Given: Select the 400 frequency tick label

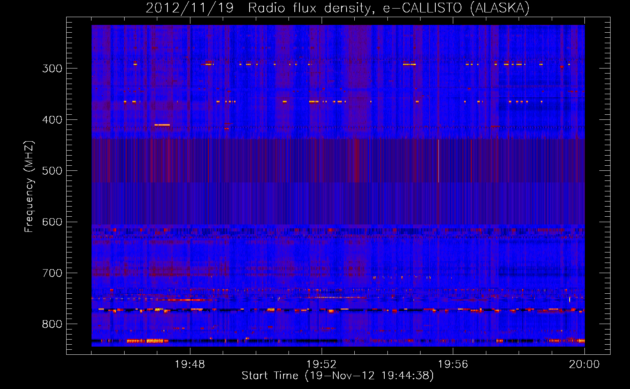Looking at the screenshot, I should tap(52, 120).
